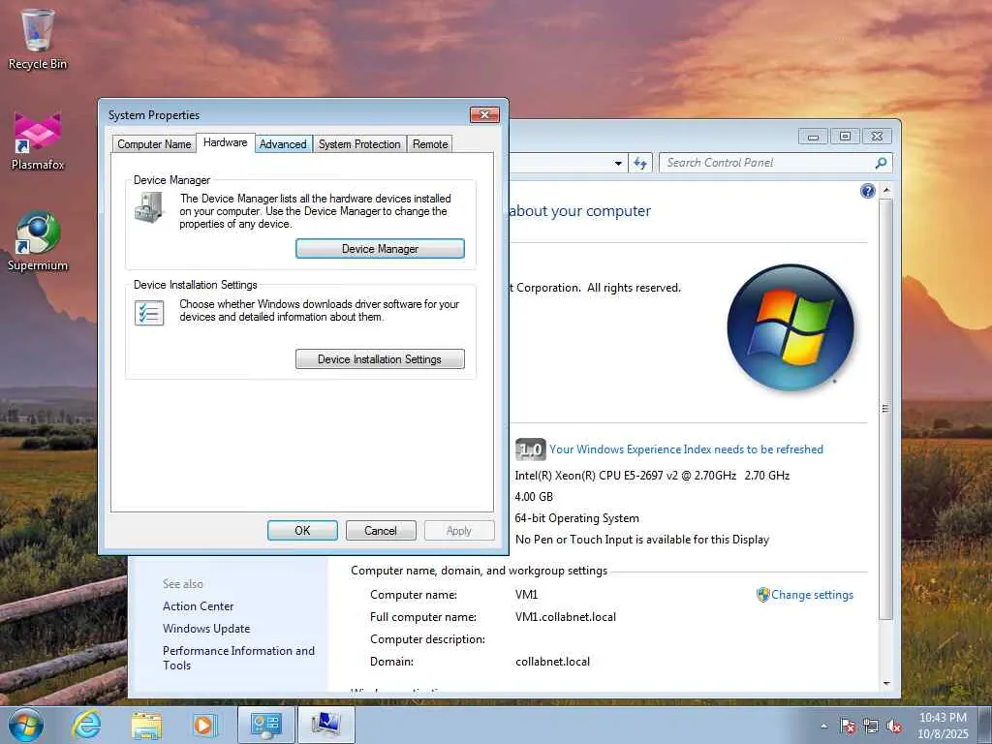Click the 4.00 GB memory value

pos(534,497)
